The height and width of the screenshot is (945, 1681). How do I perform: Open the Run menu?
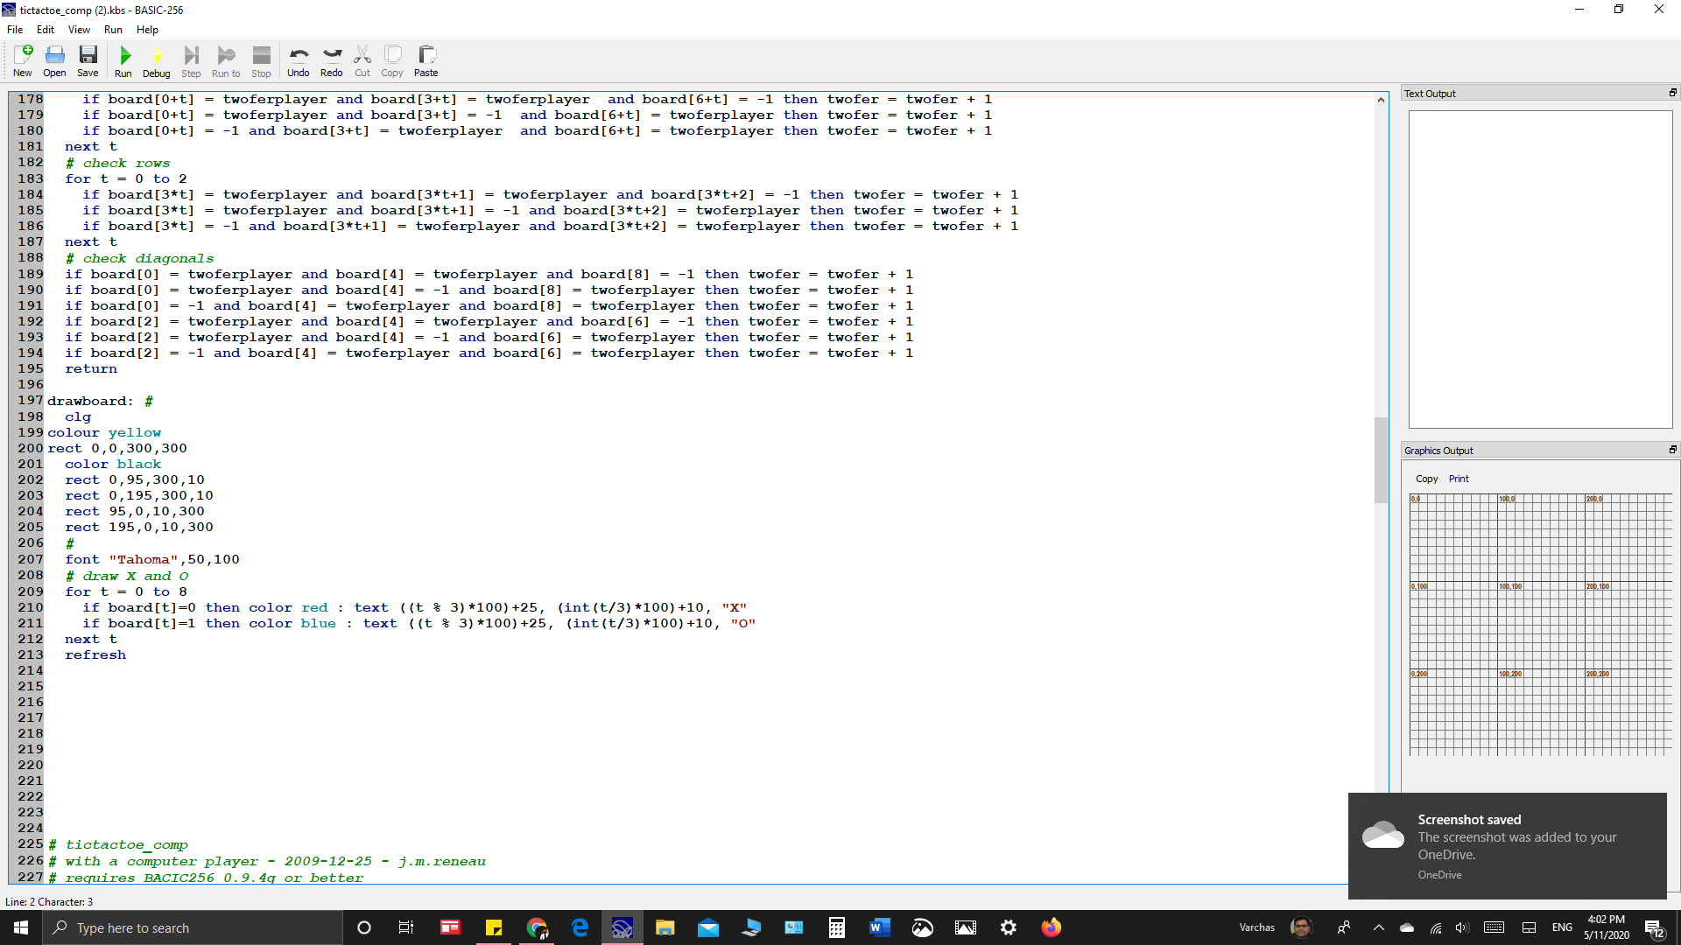tap(113, 29)
